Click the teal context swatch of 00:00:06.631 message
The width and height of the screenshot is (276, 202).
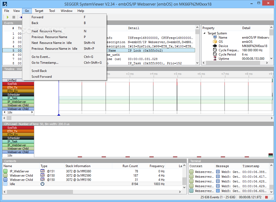[191, 191]
